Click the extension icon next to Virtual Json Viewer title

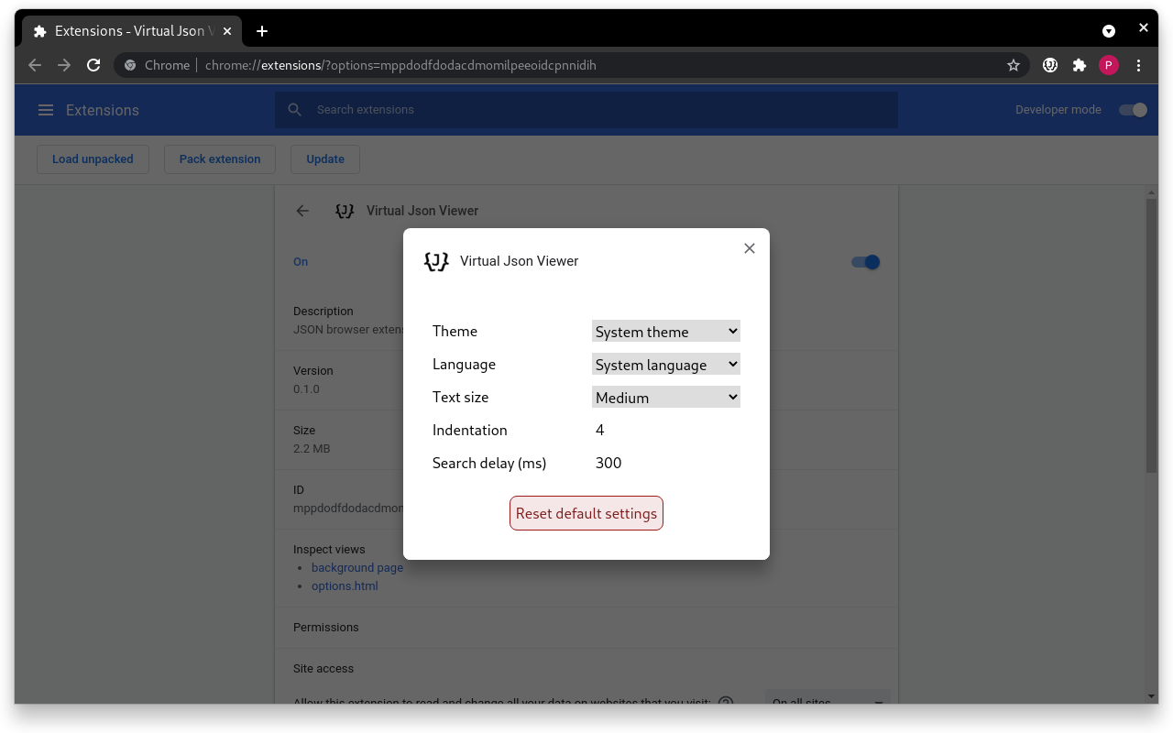(344, 211)
